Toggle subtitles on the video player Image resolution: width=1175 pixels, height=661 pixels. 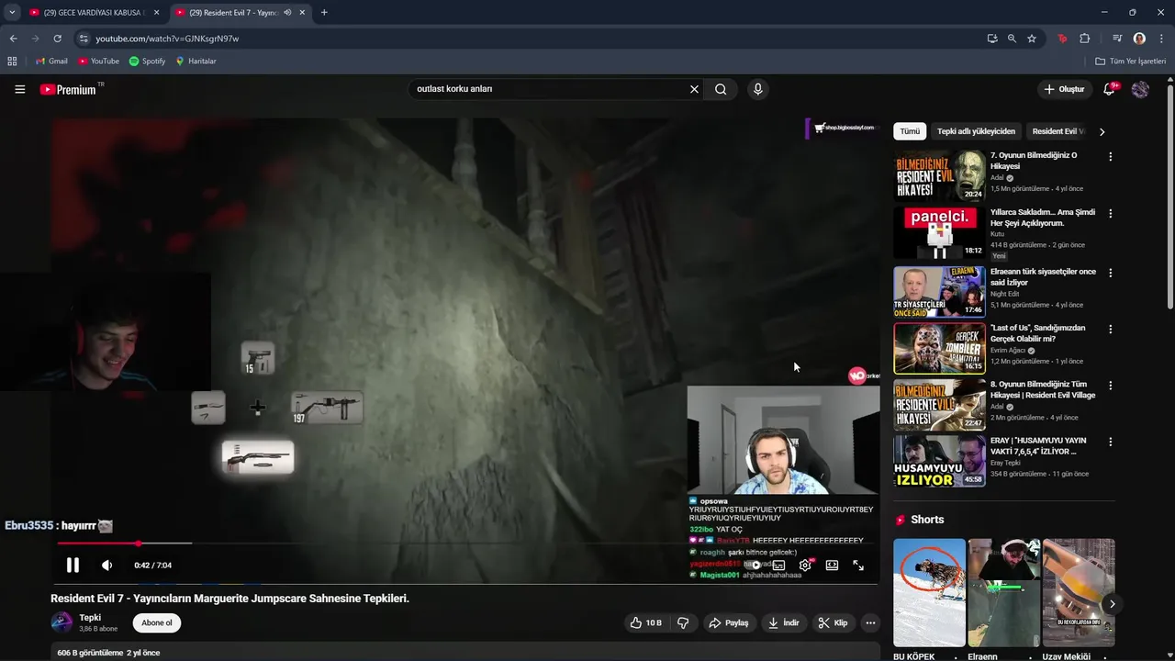tap(778, 566)
